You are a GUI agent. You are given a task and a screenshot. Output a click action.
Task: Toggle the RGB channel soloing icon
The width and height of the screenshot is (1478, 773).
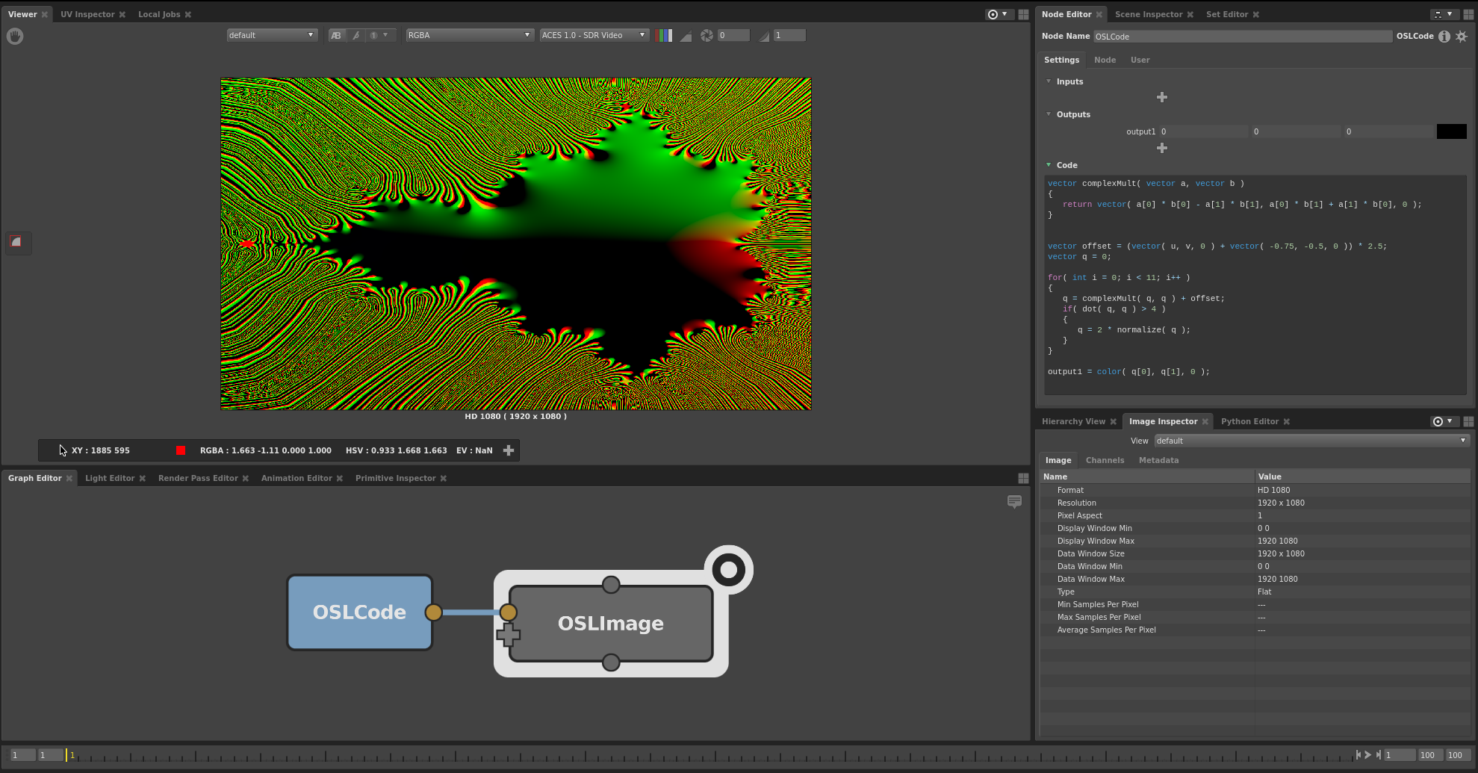[664, 35]
